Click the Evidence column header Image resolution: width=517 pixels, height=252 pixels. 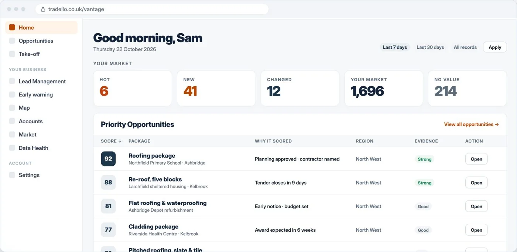coord(426,141)
